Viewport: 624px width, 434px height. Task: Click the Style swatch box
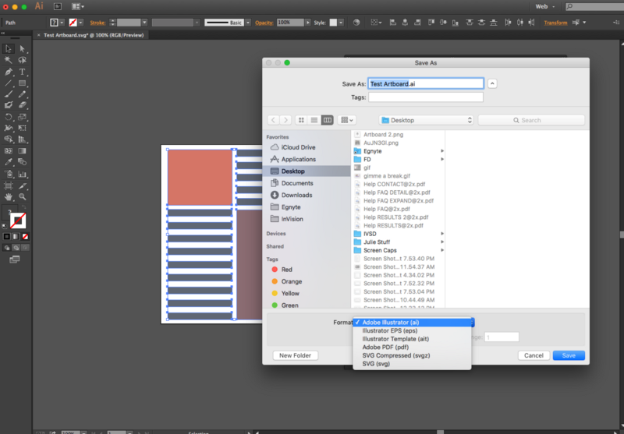click(334, 23)
